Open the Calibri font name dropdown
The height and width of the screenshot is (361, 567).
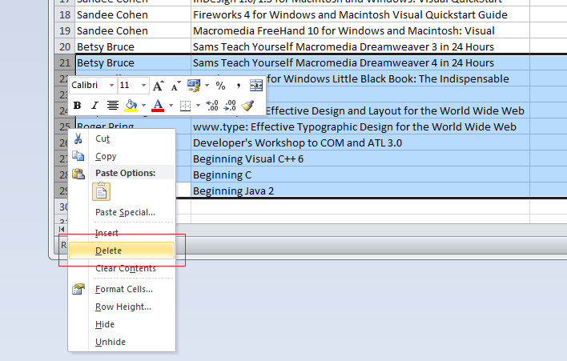[x=112, y=86]
